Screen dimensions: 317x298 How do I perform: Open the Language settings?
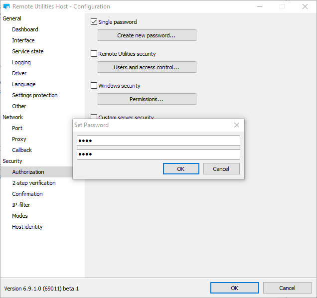pos(23,84)
